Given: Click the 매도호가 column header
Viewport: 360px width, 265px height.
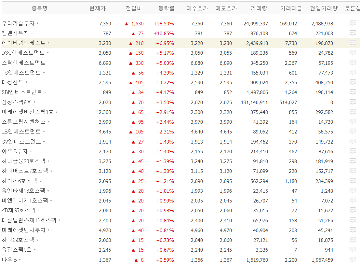Looking at the screenshot, I should (226, 8).
